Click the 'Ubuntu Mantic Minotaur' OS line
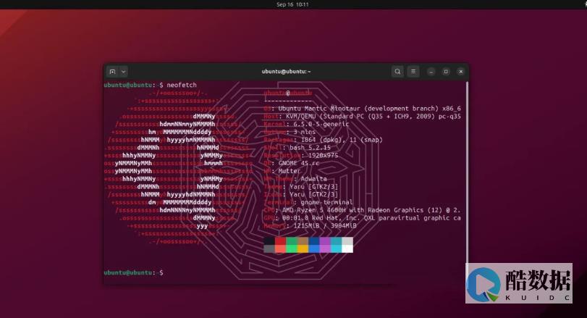This screenshot has width=587, height=318. (363, 109)
